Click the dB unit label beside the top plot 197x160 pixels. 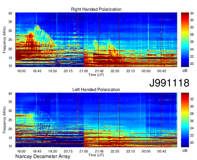point(185,71)
